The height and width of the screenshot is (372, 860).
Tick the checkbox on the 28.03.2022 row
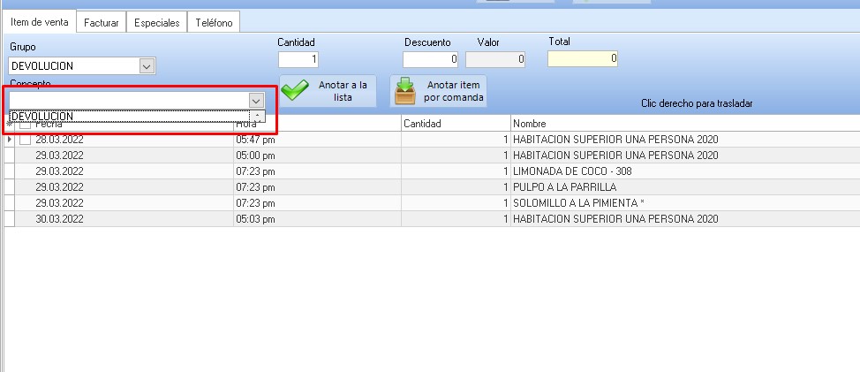click(x=25, y=140)
